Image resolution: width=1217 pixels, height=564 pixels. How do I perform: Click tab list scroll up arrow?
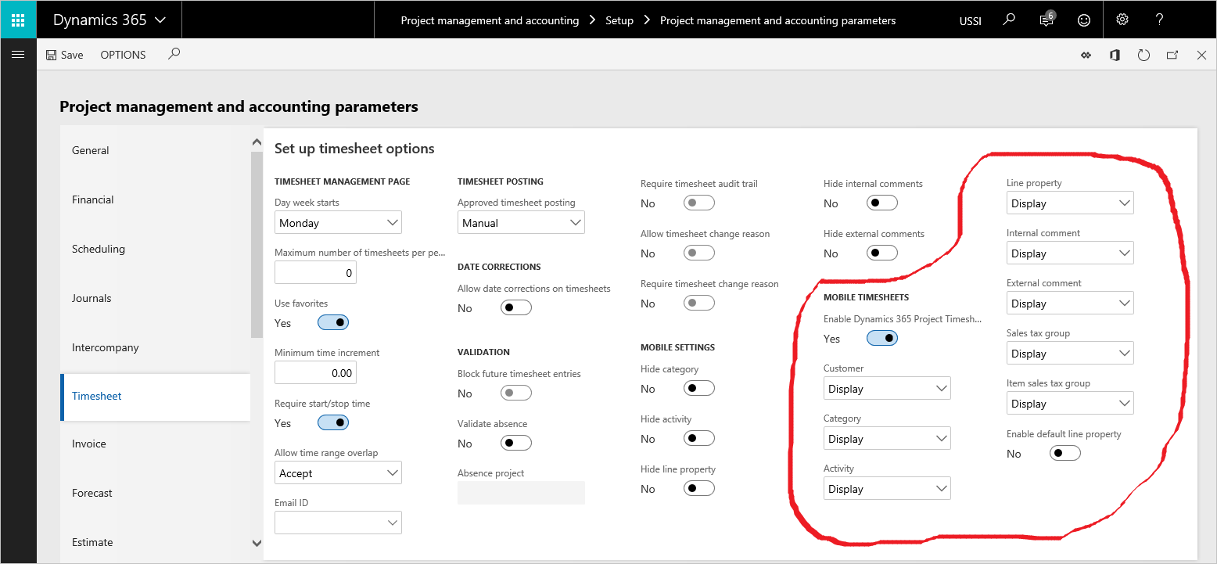click(257, 142)
